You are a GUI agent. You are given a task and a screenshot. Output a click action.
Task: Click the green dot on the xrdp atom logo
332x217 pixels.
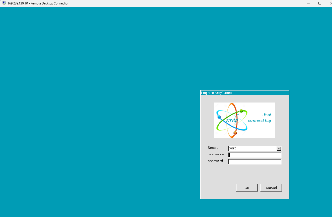click(x=241, y=110)
